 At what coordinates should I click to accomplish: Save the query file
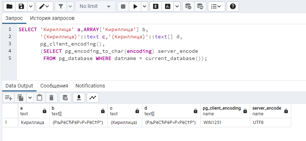21,7
